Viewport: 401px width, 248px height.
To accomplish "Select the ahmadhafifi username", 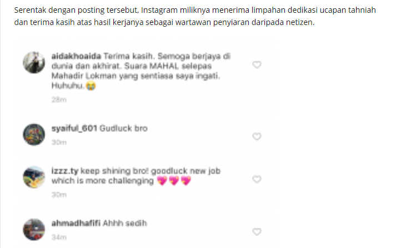I will pos(76,223).
